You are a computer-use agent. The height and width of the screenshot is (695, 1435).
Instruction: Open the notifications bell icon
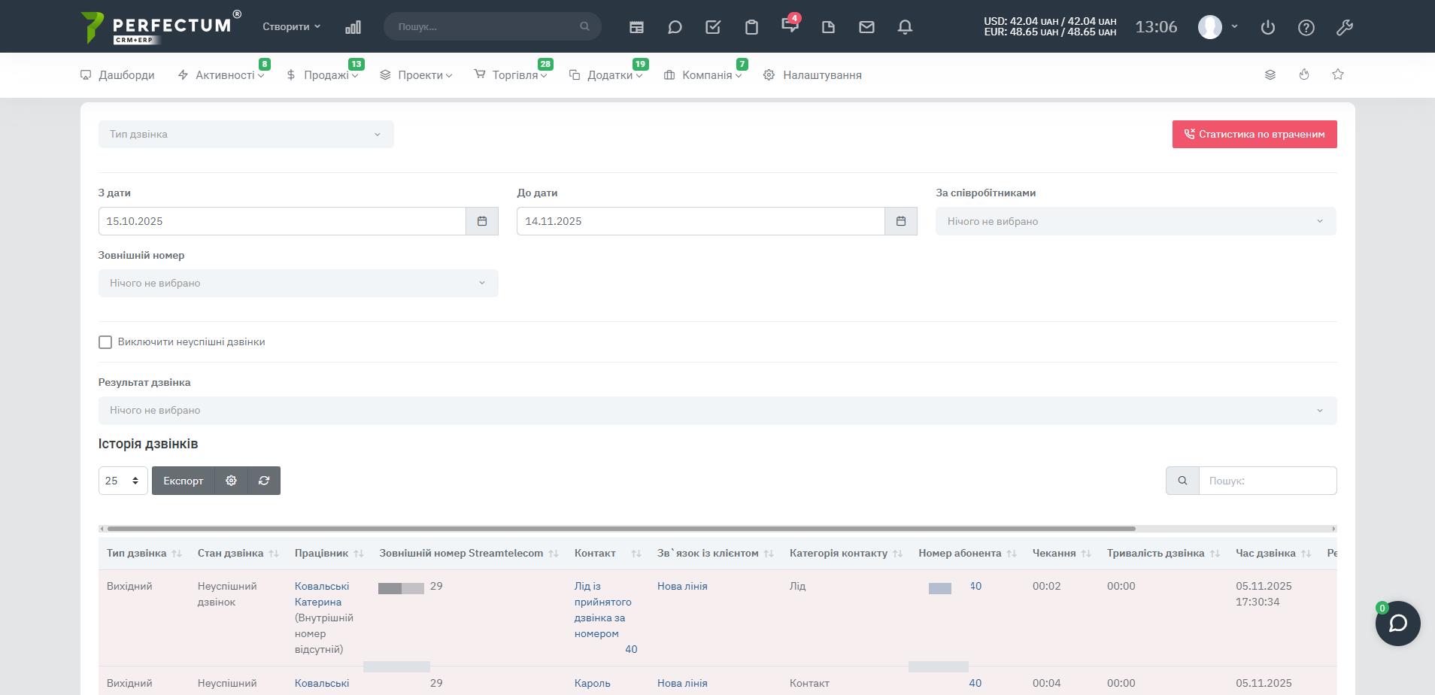(x=905, y=27)
